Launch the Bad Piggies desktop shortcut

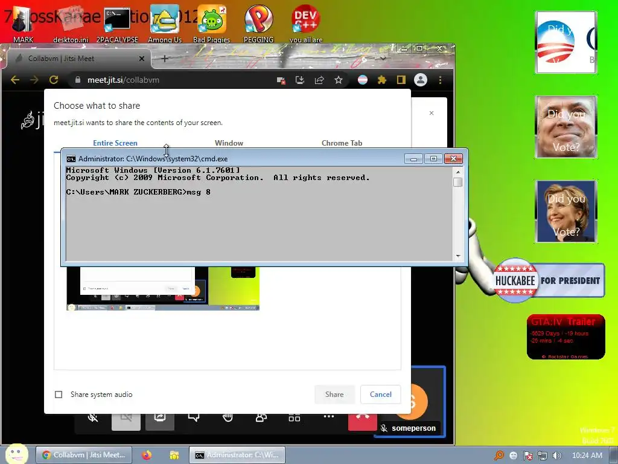click(x=212, y=24)
